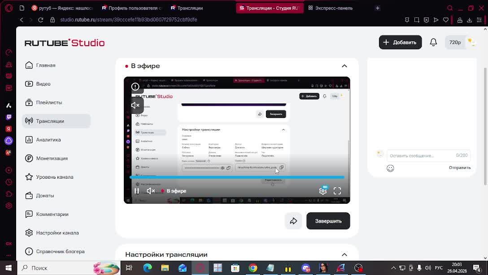Select the Трансляции - Студия RUTUBE tab

point(269,8)
